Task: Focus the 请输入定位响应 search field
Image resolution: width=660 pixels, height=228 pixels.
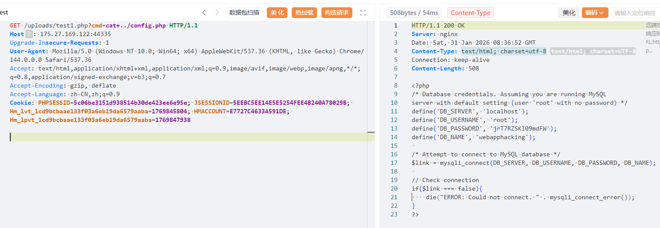Action: click(x=635, y=13)
